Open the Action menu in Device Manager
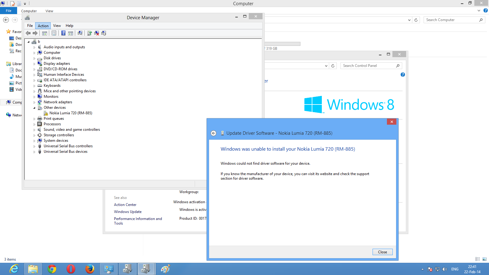Screen dimensions: 489x275 (x=43, y=26)
